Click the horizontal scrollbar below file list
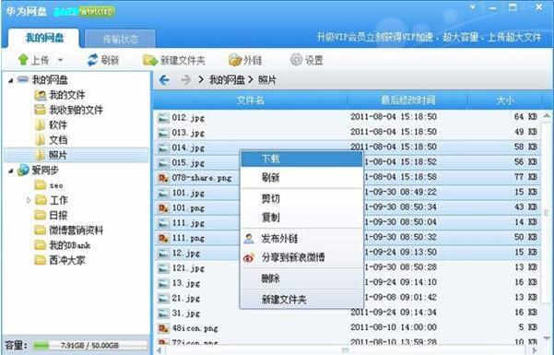This screenshot has width=554, height=355. [x=345, y=350]
